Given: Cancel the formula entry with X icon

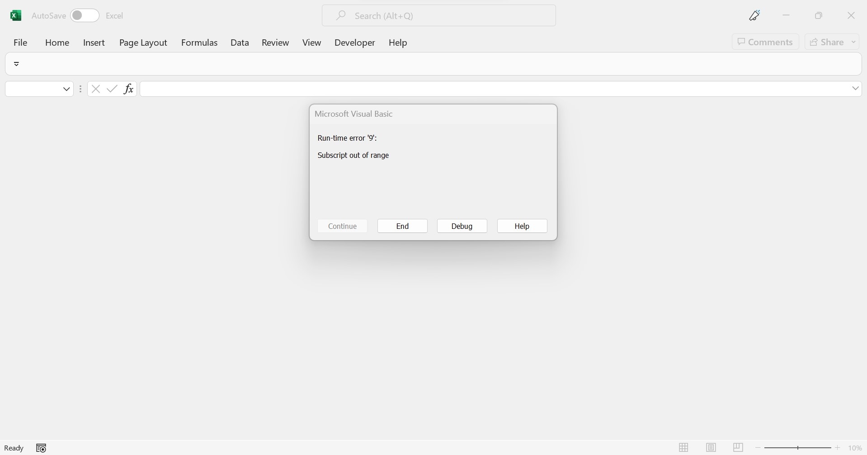Looking at the screenshot, I should pyautogui.click(x=95, y=89).
